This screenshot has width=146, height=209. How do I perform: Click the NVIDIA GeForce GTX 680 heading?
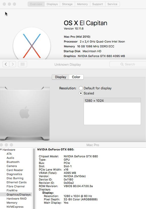(x=56, y=149)
